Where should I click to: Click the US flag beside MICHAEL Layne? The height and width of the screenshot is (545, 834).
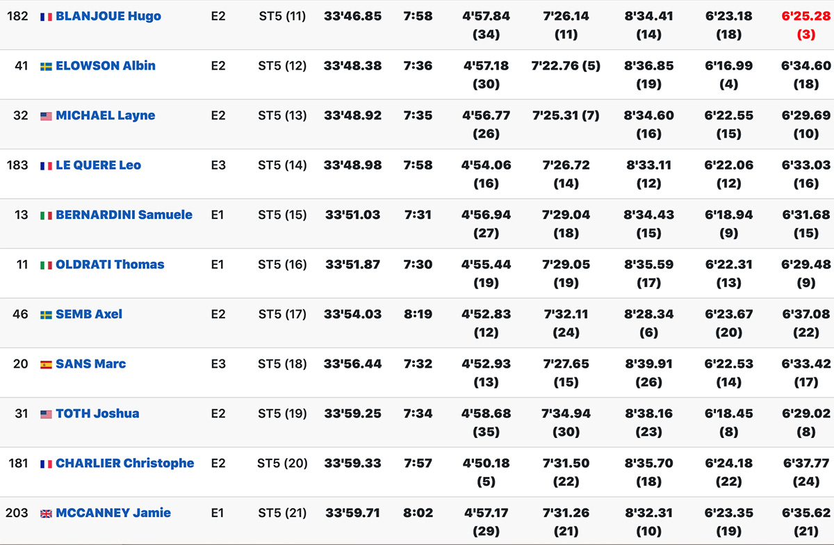46,116
